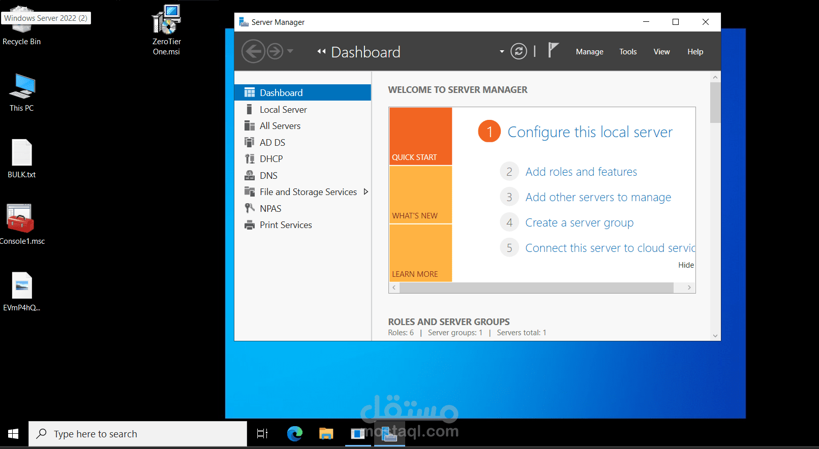Click the vertical scrollbar down arrow

pos(715,336)
